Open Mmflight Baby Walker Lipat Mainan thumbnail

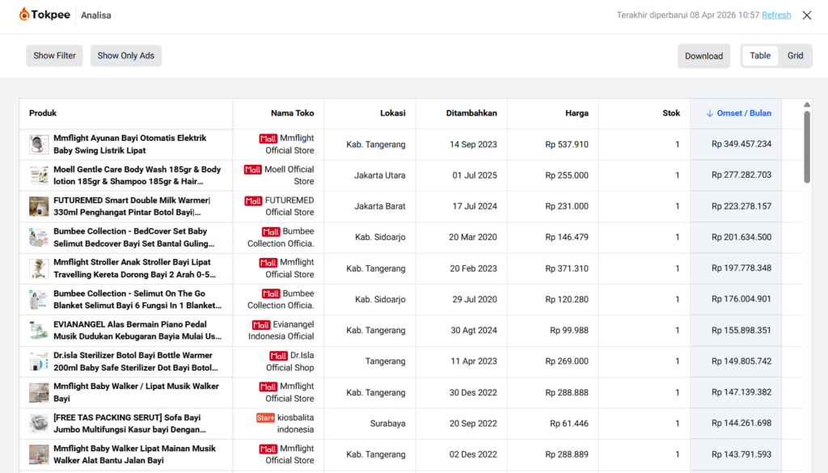point(39,454)
